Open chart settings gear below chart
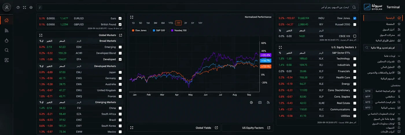405x135 pixels. point(251,103)
